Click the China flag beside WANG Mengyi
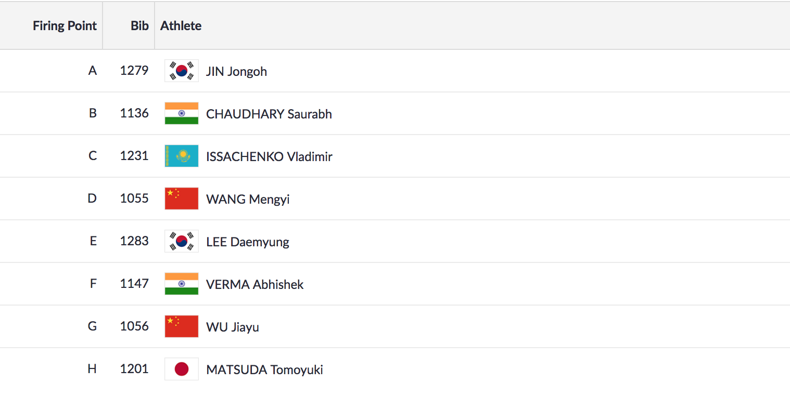This screenshot has width=790, height=396. click(182, 199)
